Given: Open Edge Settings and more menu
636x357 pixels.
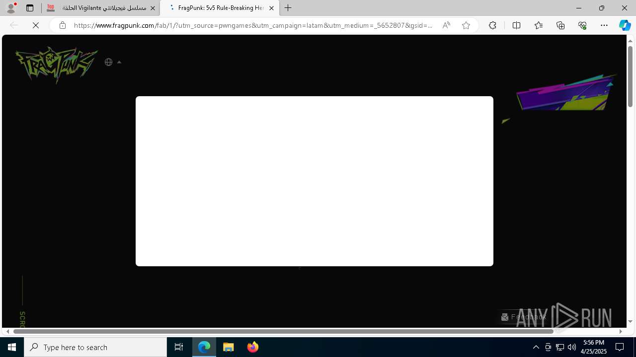Looking at the screenshot, I should coord(604,25).
